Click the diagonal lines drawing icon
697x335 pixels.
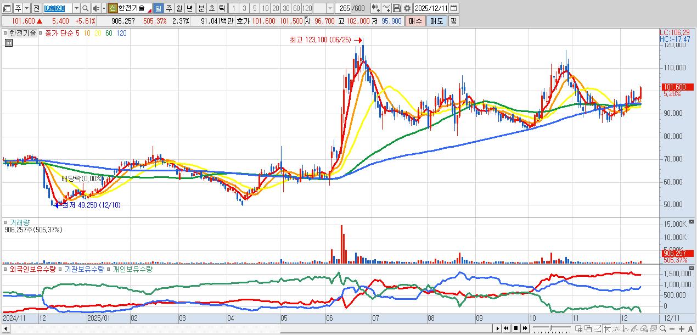(x=634, y=328)
